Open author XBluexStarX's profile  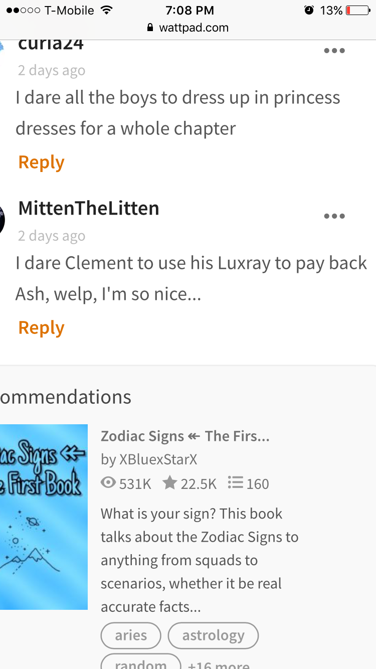click(149, 459)
